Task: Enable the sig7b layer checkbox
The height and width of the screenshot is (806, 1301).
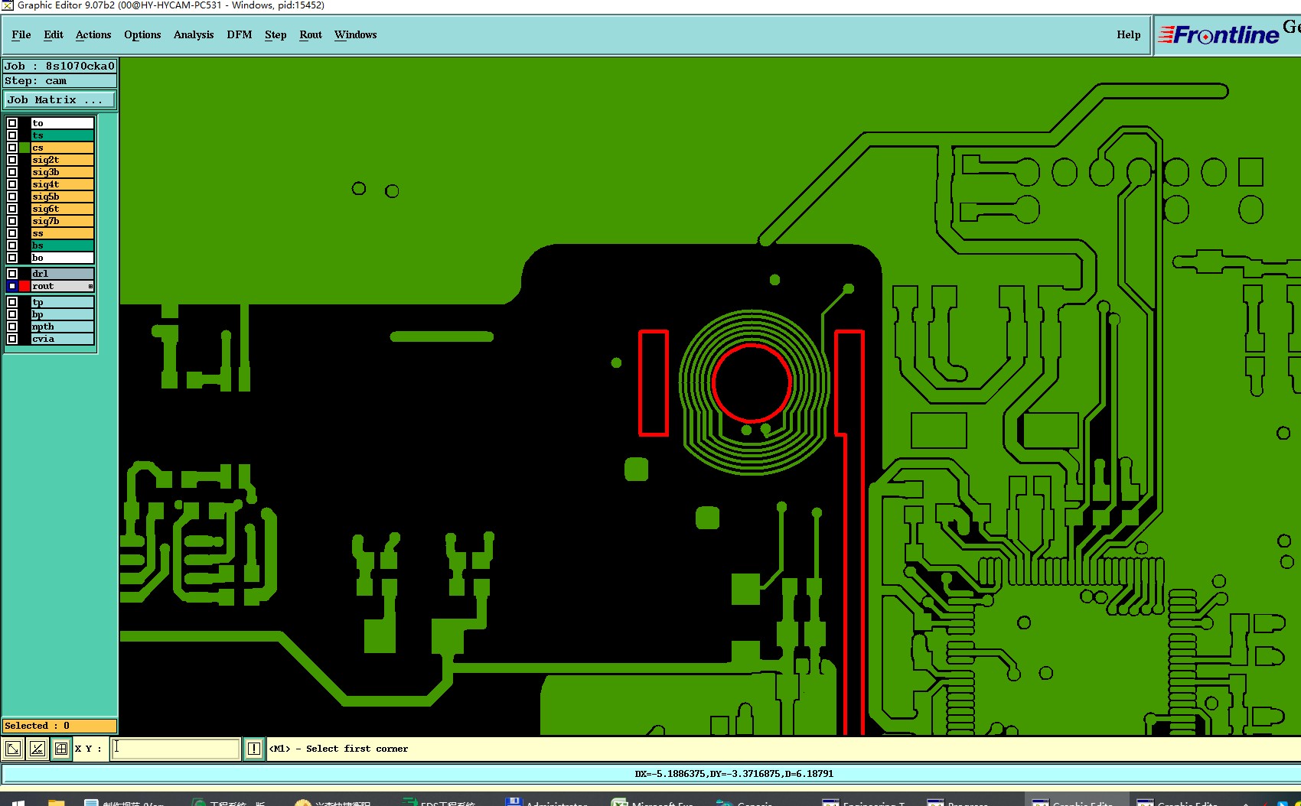Action: [x=12, y=221]
